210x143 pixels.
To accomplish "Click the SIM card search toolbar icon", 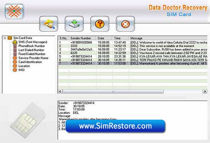I will pos(49,24).
